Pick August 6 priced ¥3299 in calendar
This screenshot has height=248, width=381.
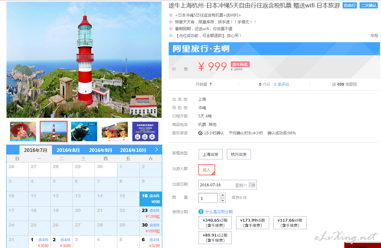[151, 242]
